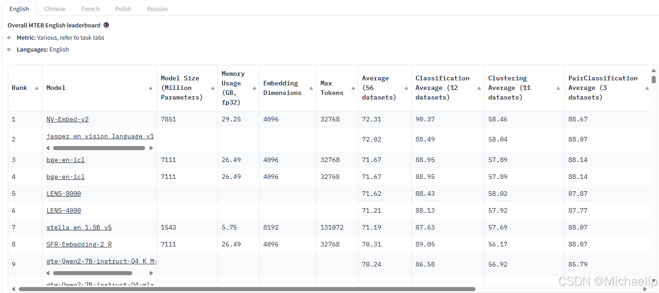659x293 pixels.
Task: Click the 7851 model size cell
Action: click(x=168, y=119)
